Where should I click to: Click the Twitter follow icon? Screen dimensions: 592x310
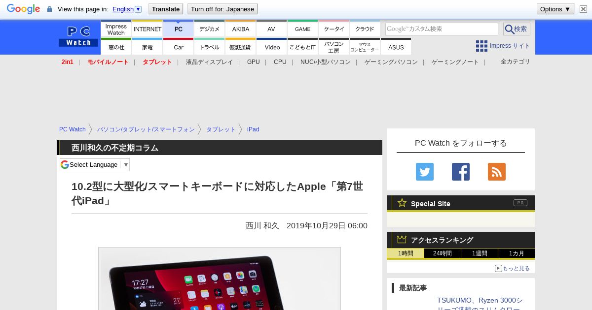[425, 172]
